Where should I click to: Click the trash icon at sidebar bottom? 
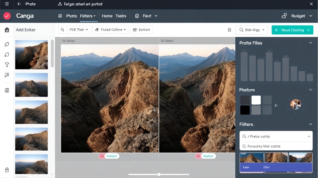(x=7, y=170)
